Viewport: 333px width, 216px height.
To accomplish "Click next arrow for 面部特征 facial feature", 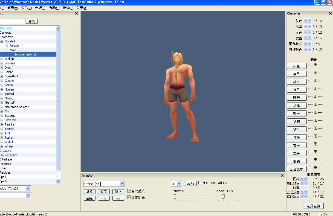I will [x=309, y=44].
